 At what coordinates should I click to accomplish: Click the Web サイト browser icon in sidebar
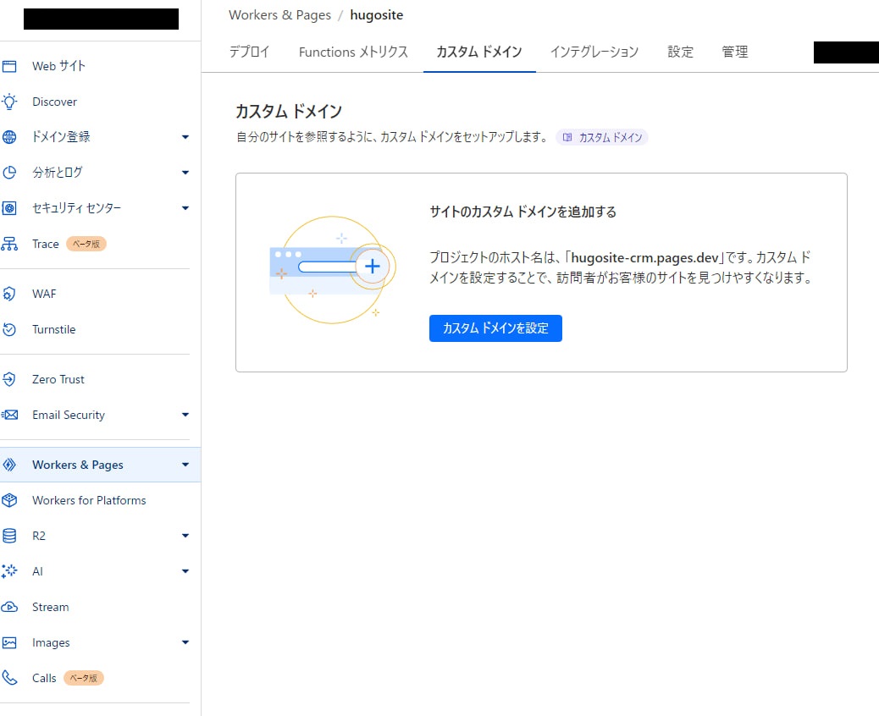(10, 66)
